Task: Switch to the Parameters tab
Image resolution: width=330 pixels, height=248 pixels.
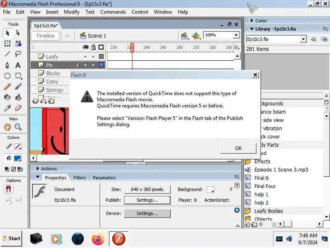Action: tap(104, 178)
